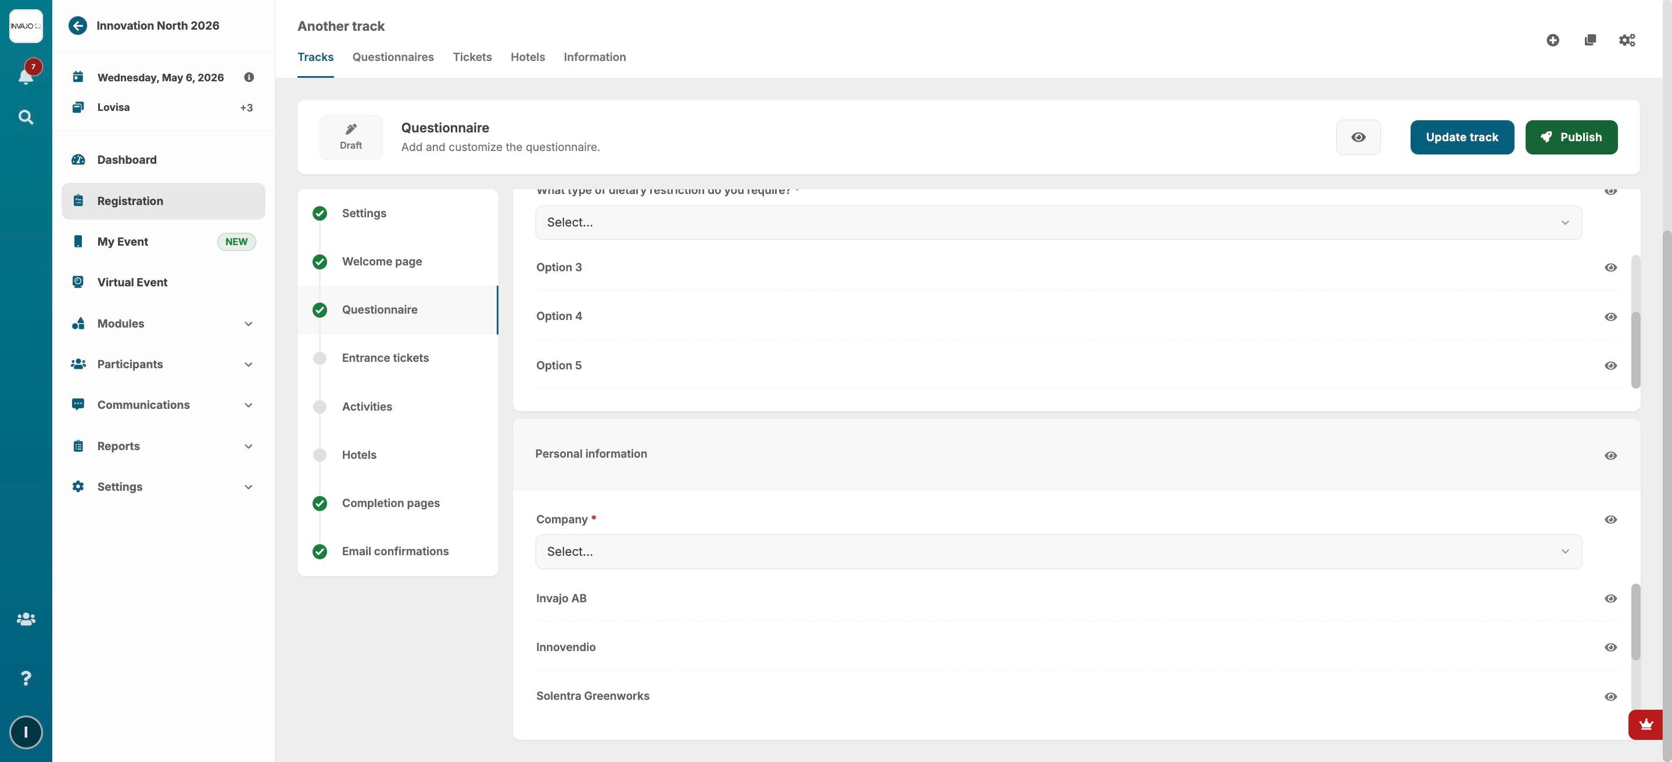Screen dimensions: 1672x762
Task: Open the notifications bell
Action: (26, 76)
